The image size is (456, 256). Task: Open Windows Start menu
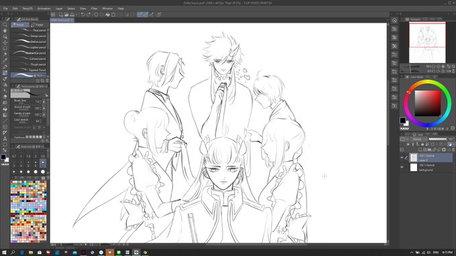[4, 252]
